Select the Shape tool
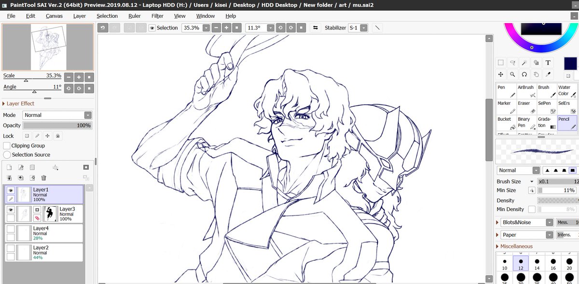 [x=536, y=63]
